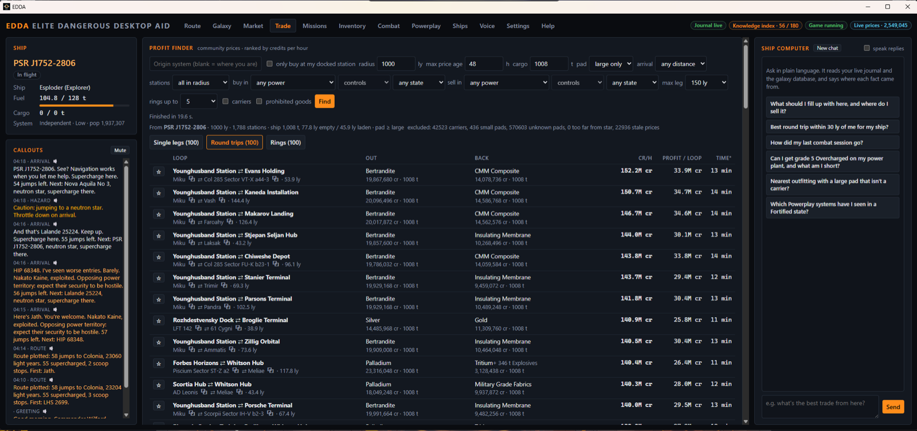
Task: Open the rings up to 5 dropdown
Action: click(199, 101)
